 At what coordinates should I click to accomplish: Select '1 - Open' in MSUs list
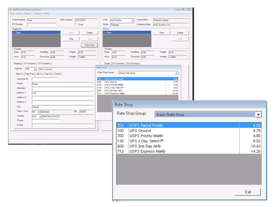[127, 33]
